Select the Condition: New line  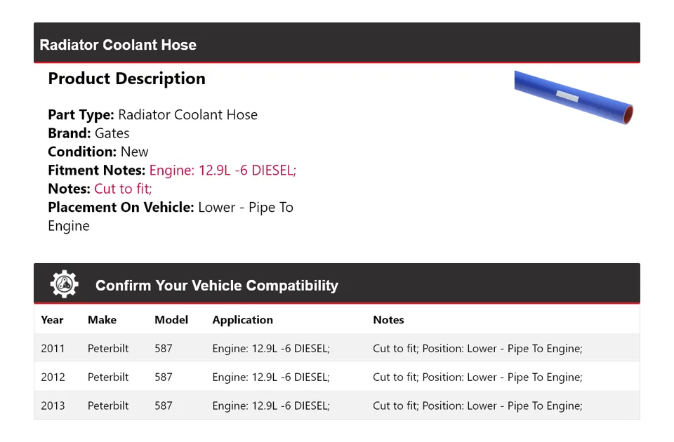pos(98,152)
